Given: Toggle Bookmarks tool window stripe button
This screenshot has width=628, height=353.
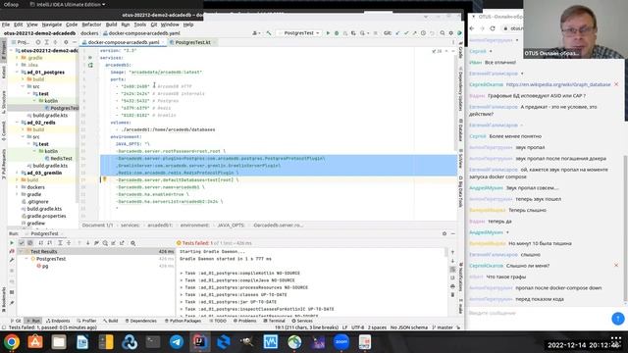Looking at the screenshot, I should click(x=4, y=300).
